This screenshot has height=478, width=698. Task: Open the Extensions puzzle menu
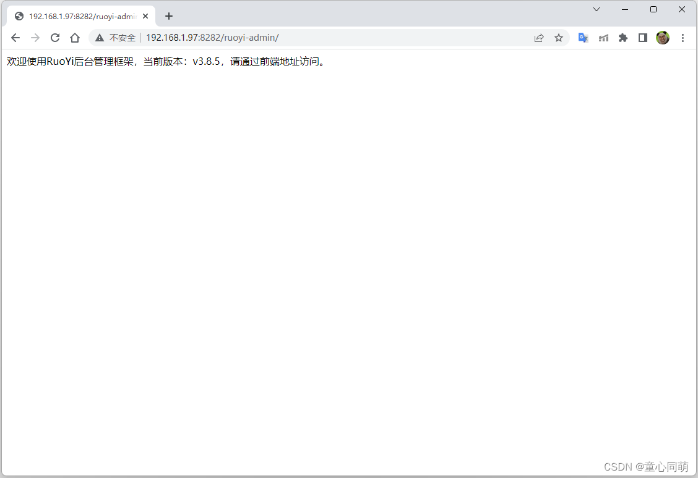click(623, 38)
